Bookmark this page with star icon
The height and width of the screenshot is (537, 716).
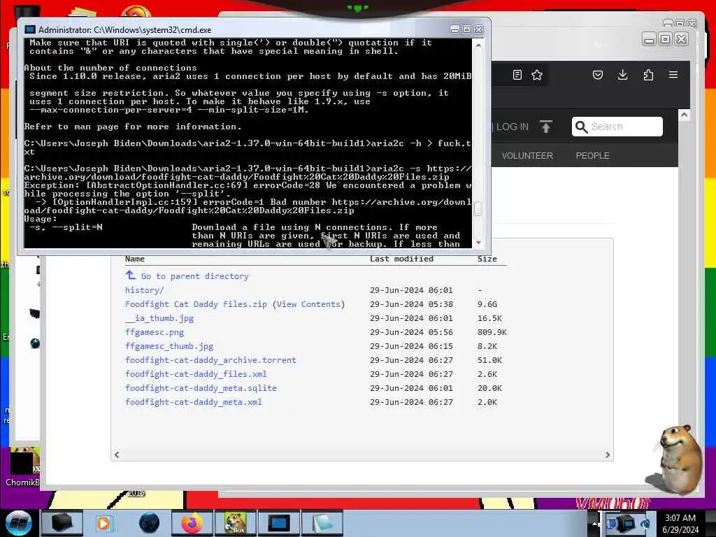tap(537, 75)
